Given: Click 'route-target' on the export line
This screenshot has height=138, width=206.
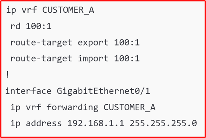Looking at the screenshot, I should point(41,43).
